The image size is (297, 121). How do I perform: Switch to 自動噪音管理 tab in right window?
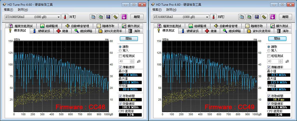point(225,26)
